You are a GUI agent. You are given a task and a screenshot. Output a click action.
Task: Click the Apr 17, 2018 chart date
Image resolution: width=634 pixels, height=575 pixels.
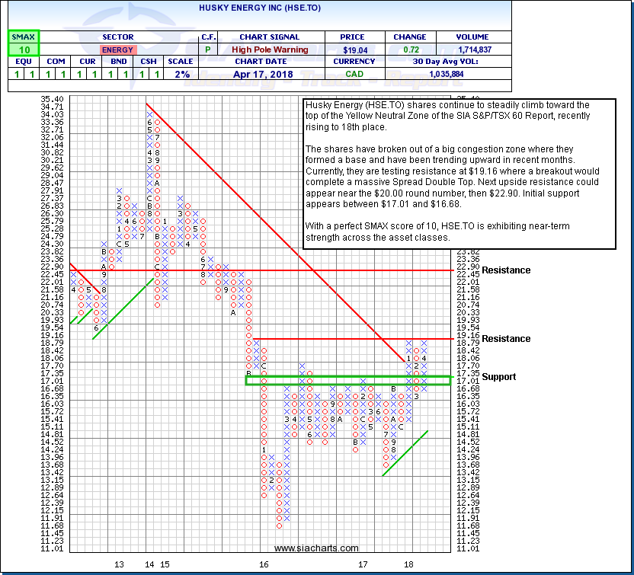point(261,74)
